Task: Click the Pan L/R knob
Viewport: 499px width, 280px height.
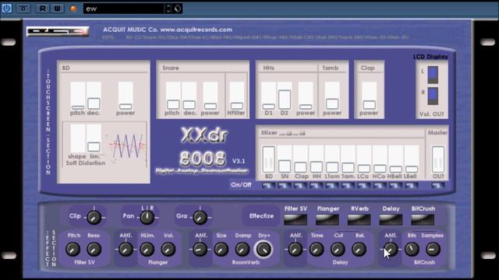Action: click(x=147, y=218)
